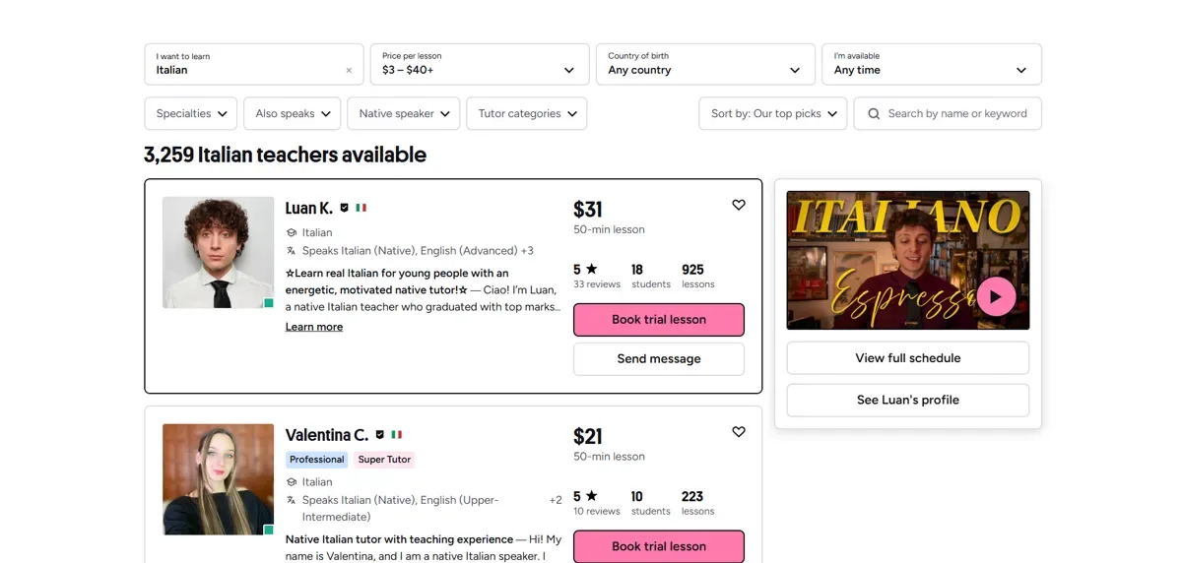Save Luan K. to favorites heart
Viewport: 1182px width, 563px height.
coord(739,205)
